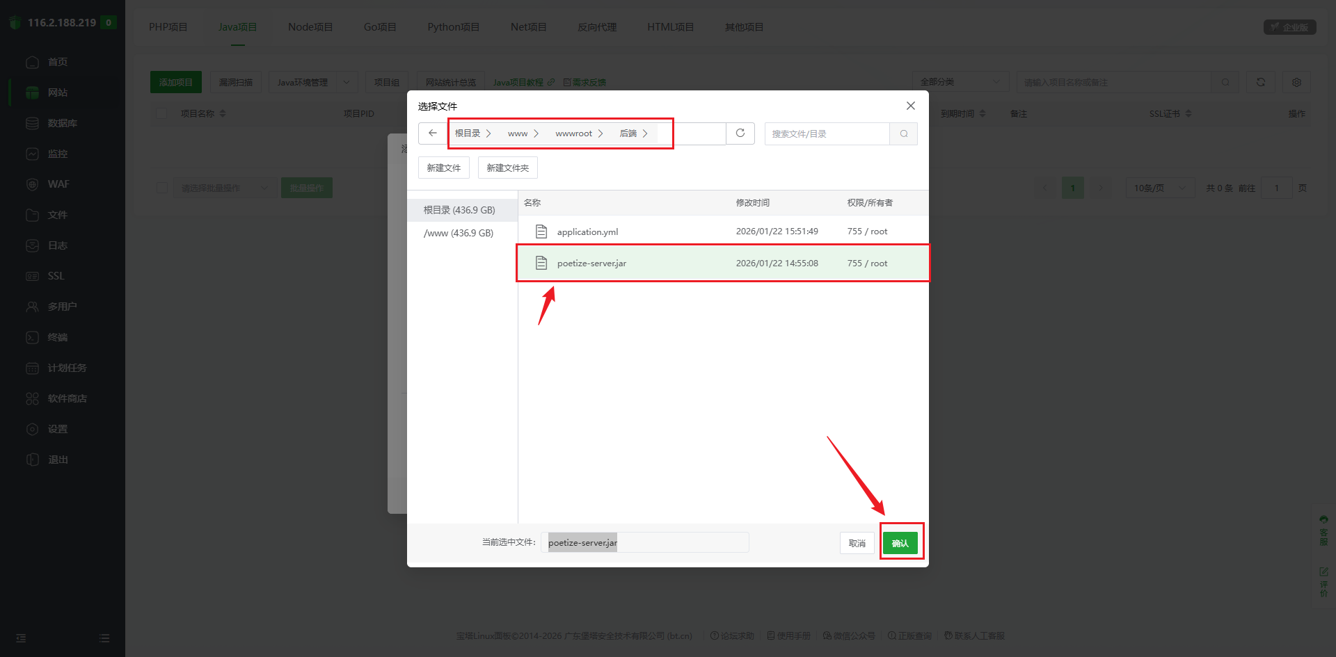Click the 新建文件夹 button
Screen dimensions: 1336x657
[507, 168]
